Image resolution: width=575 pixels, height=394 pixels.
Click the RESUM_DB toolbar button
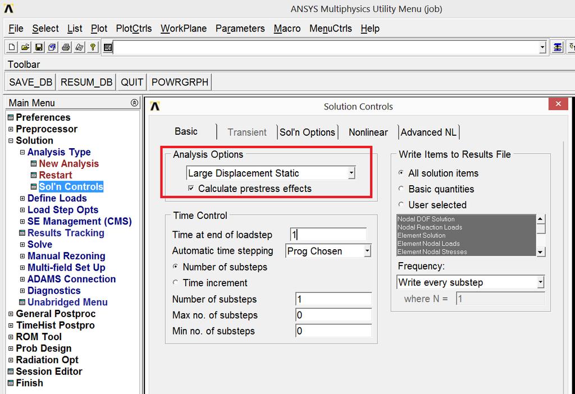(86, 82)
